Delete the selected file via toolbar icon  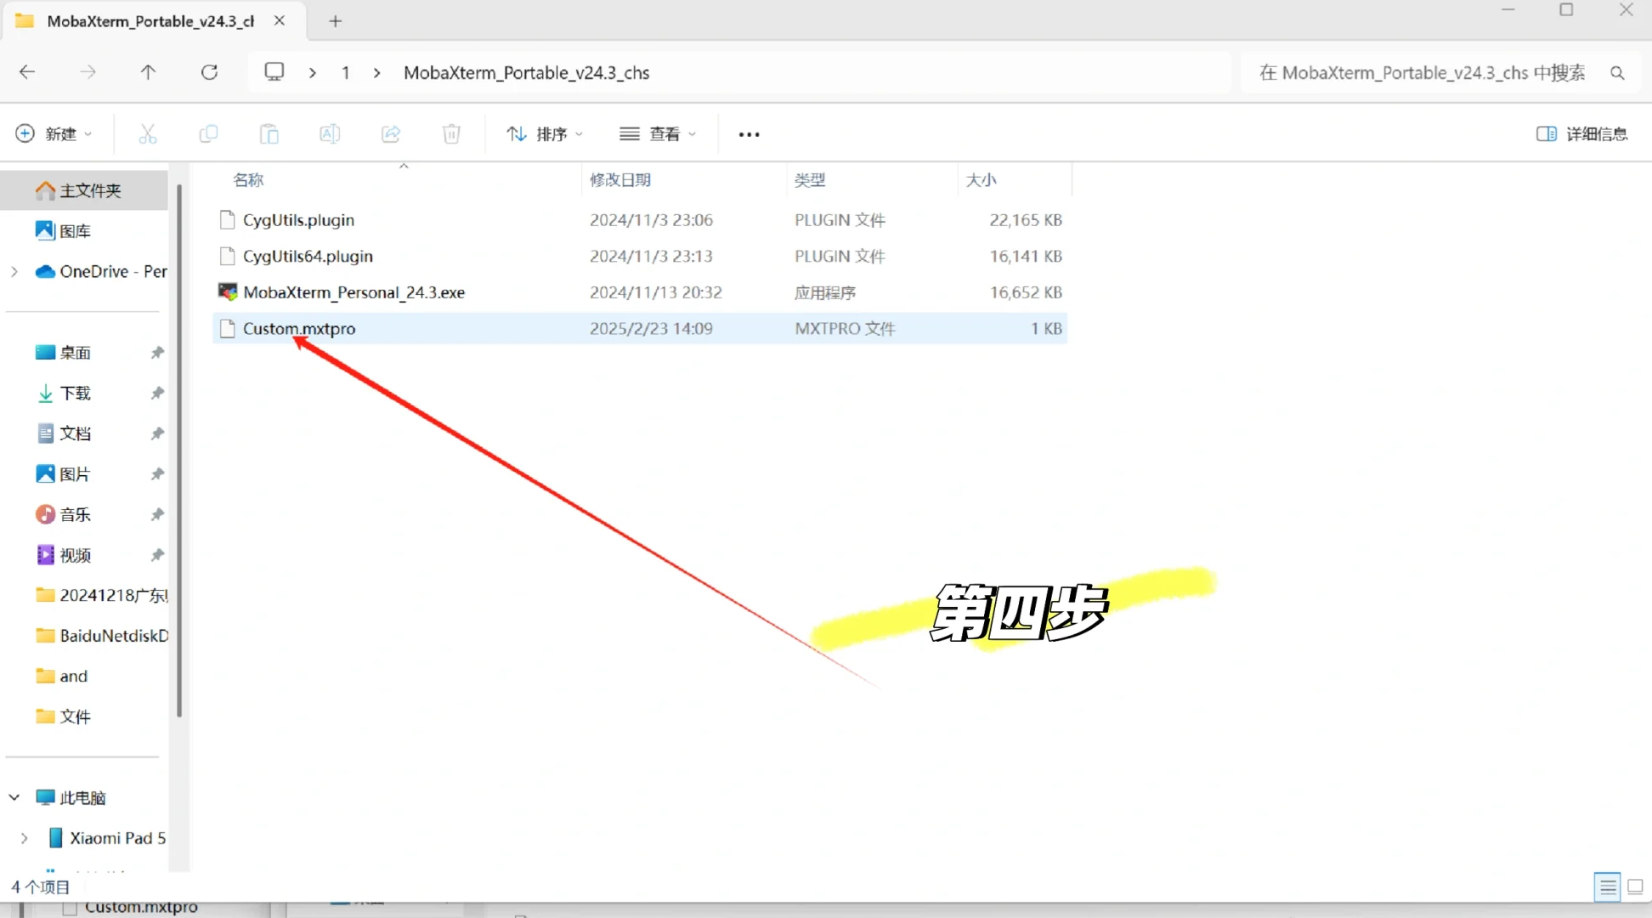click(451, 133)
